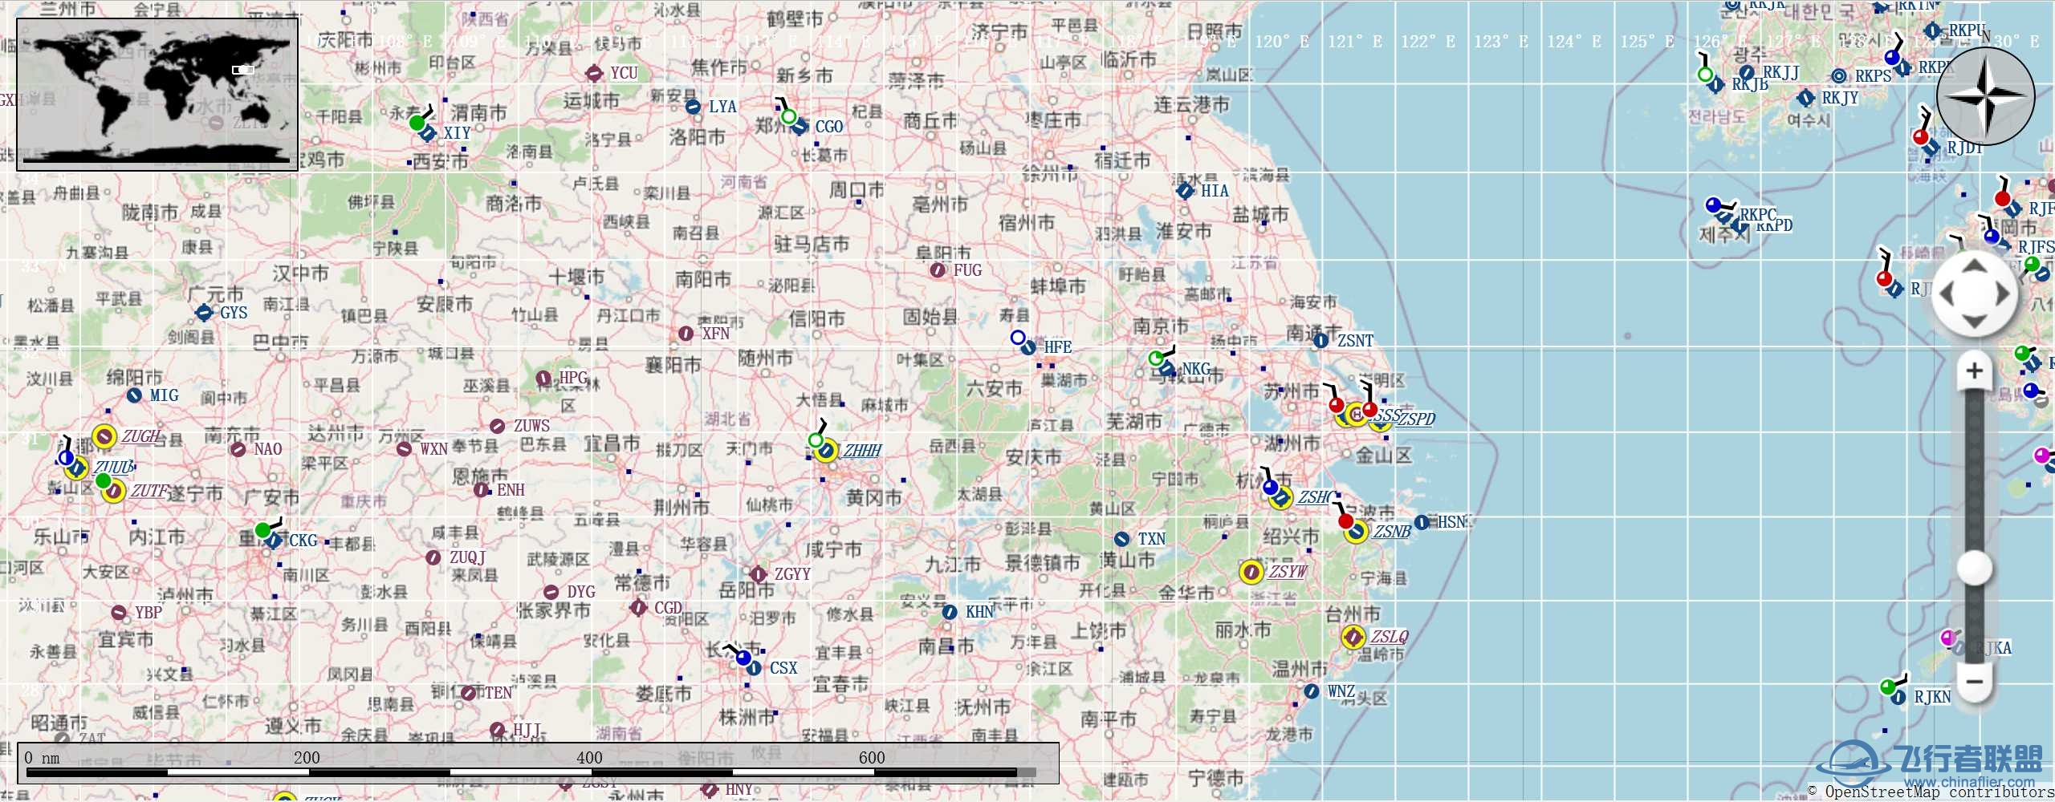Select the NKG airport marker icon

coord(1168,370)
